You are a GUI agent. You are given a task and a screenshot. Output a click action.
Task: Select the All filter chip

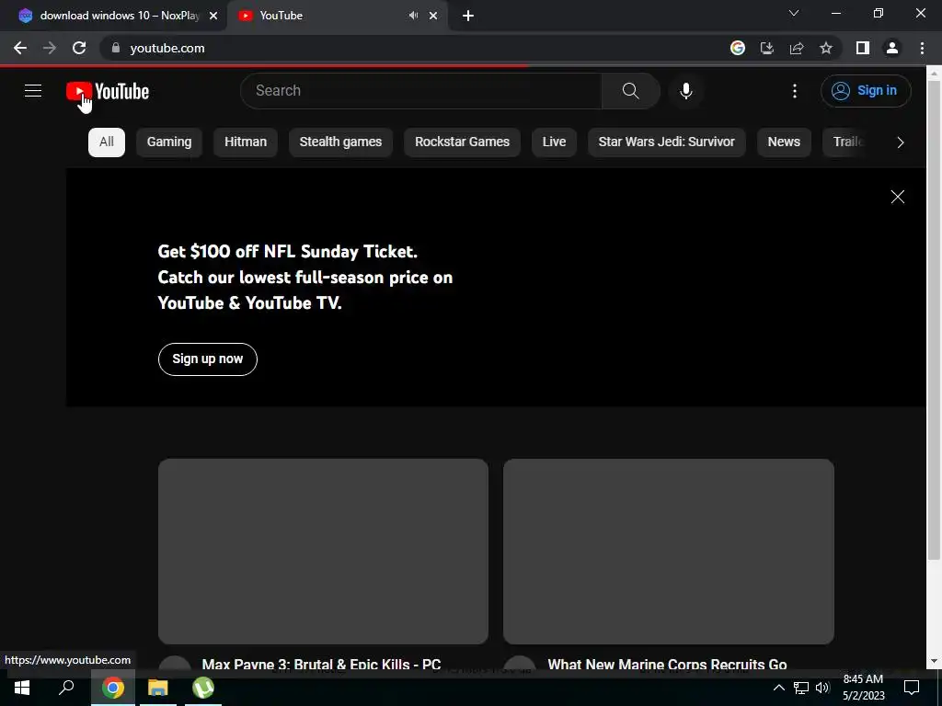click(x=107, y=142)
